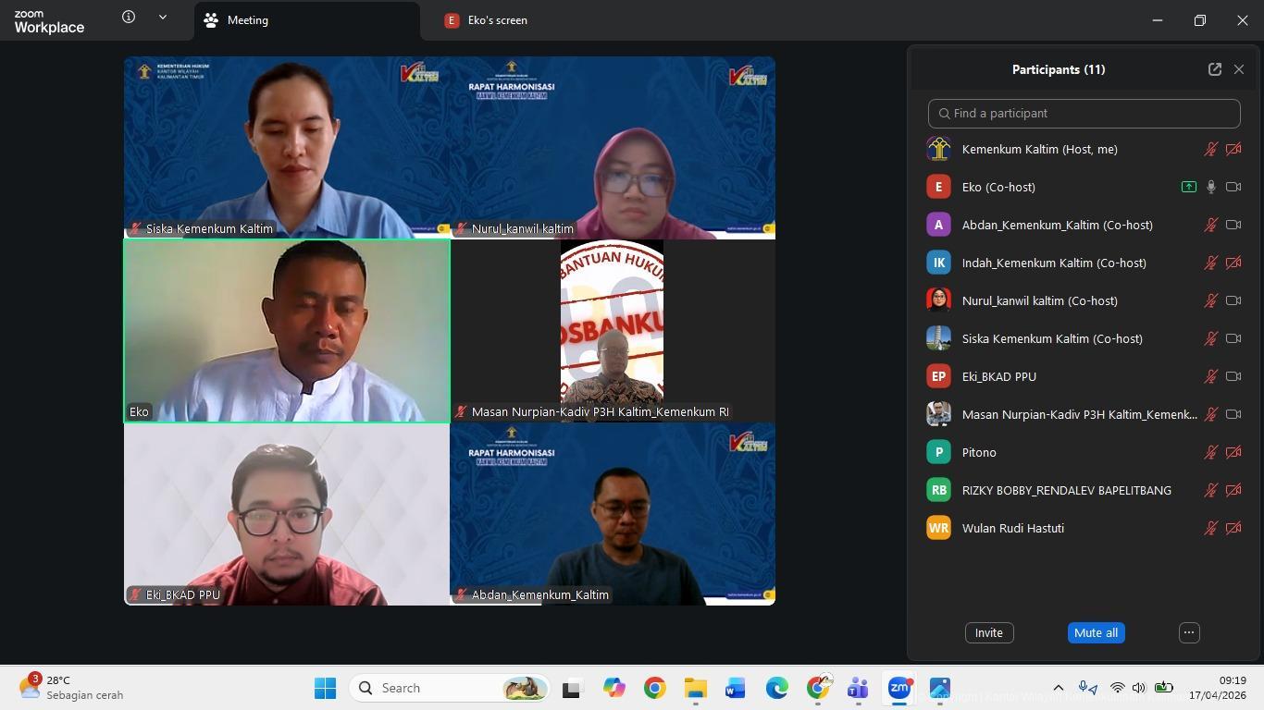Screen dimensions: 1264x710
Task: Switch to the Meeting tab
Action: coord(246,18)
